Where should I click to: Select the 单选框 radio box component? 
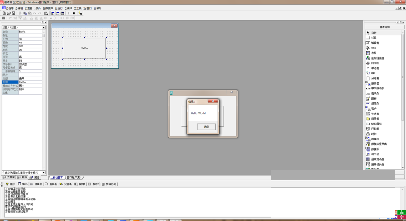tap(384, 68)
